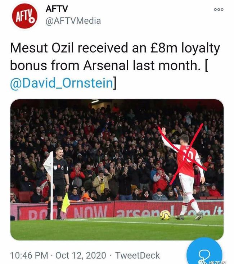Click the Oct 12, 2020 date
Screen dimensions: 234x264
[x=81, y=255]
